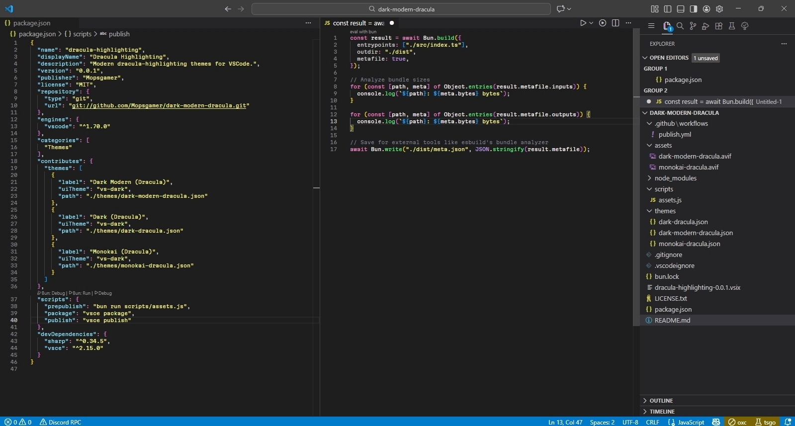
Task: Open More Actions for package.json editor
Action: coord(308,23)
